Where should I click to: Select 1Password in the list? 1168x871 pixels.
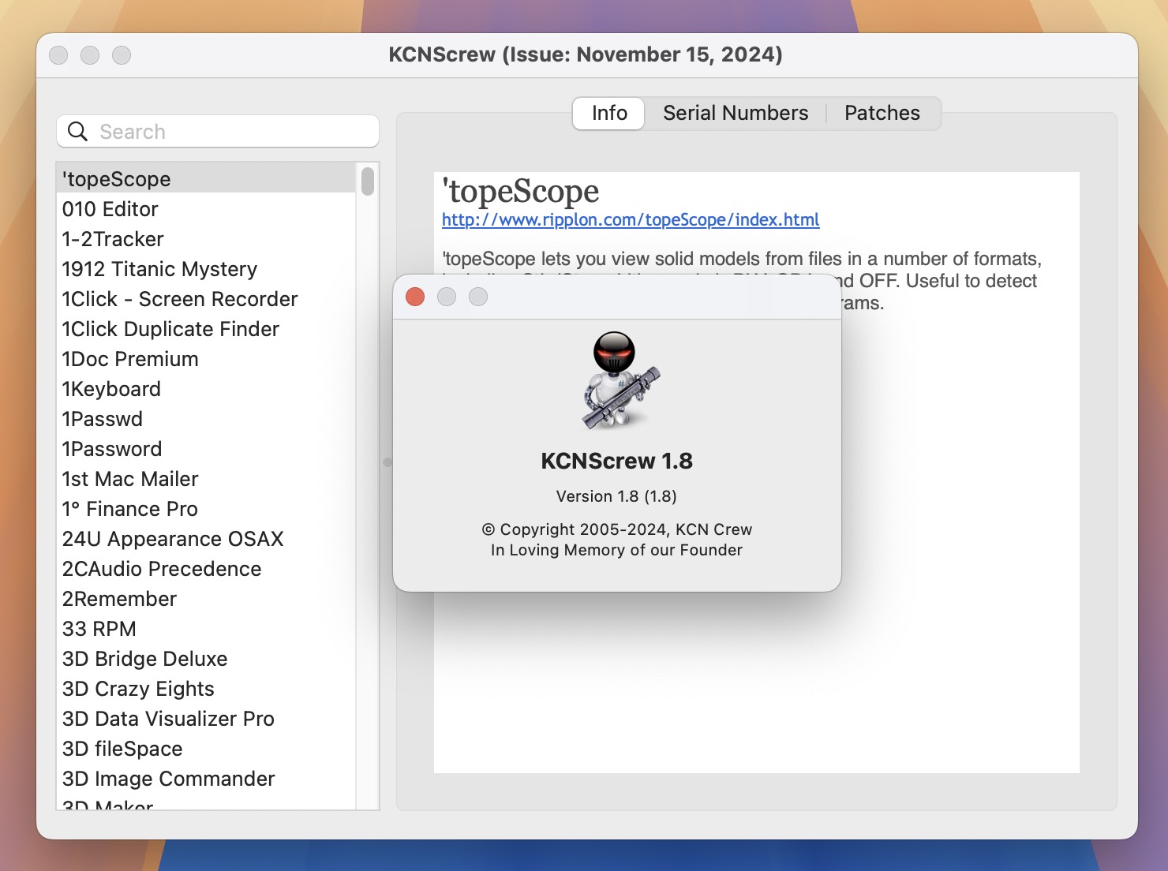click(207, 449)
